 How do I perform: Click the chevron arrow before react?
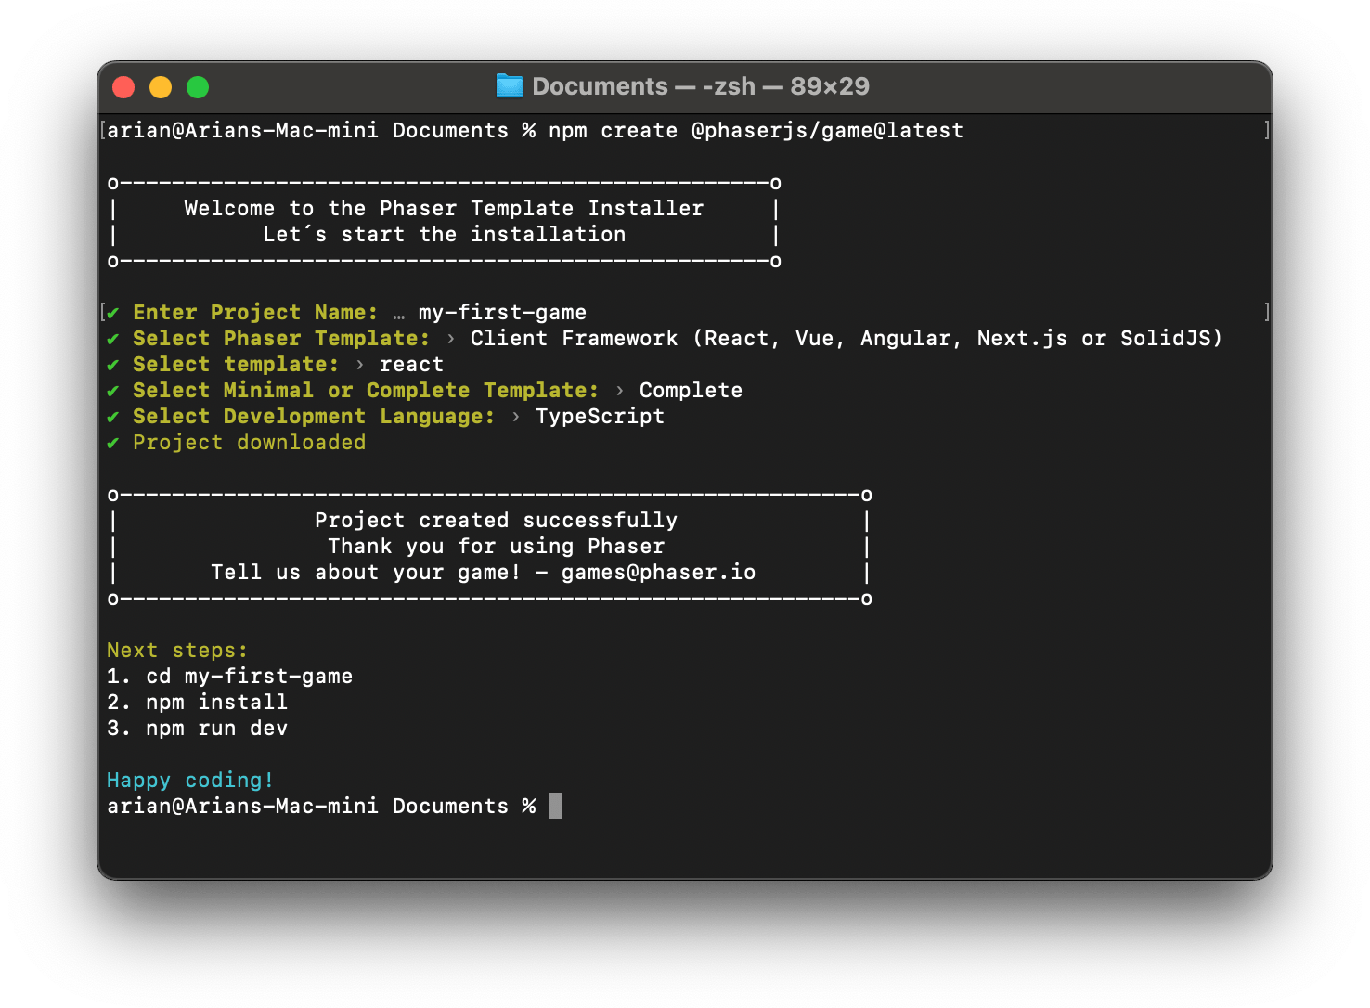click(360, 365)
